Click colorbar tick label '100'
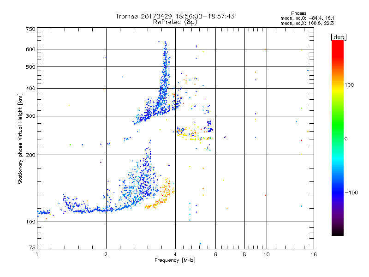 349,85
